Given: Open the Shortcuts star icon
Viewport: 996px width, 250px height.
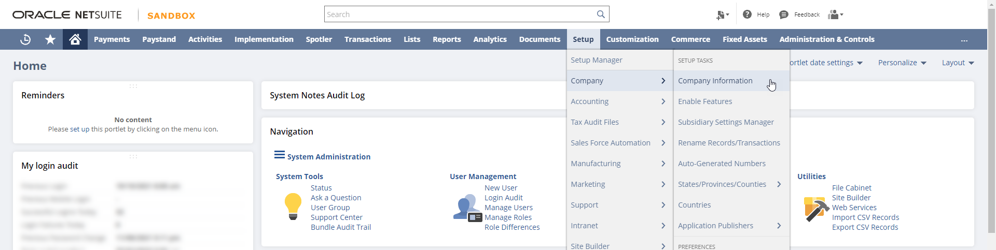Looking at the screenshot, I should click(x=50, y=39).
